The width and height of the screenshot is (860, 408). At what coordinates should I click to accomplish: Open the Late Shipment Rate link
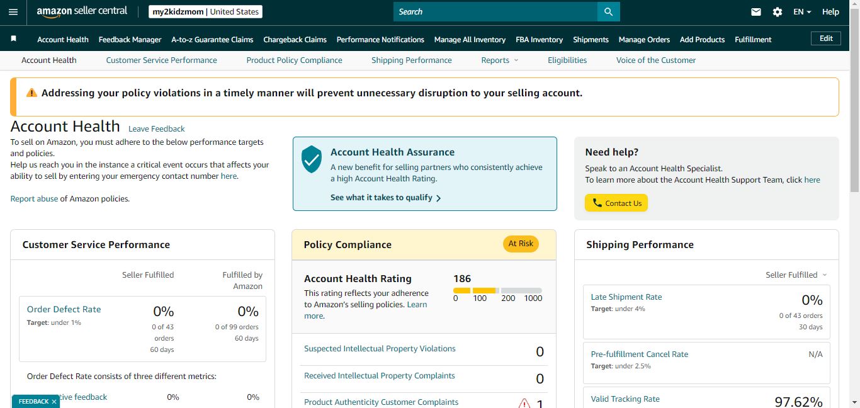(x=626, y=297)
